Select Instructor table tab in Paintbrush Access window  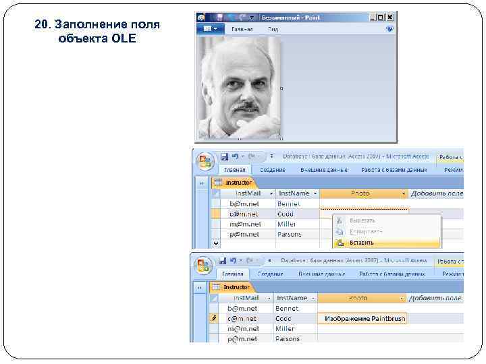pyautogui.click(x=233, y=287)
